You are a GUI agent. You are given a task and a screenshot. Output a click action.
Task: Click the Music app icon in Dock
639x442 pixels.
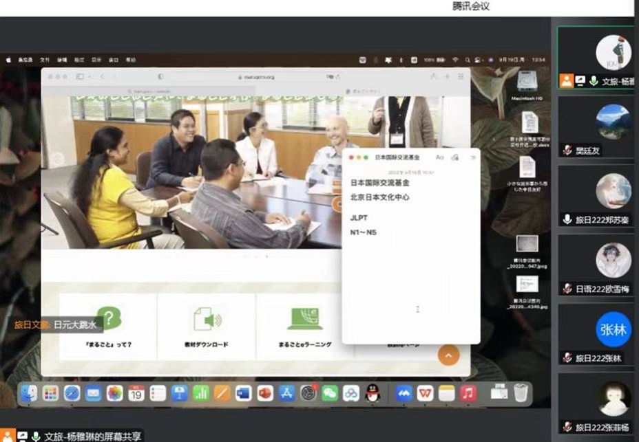pyautogui.click(x=468, y=393)
